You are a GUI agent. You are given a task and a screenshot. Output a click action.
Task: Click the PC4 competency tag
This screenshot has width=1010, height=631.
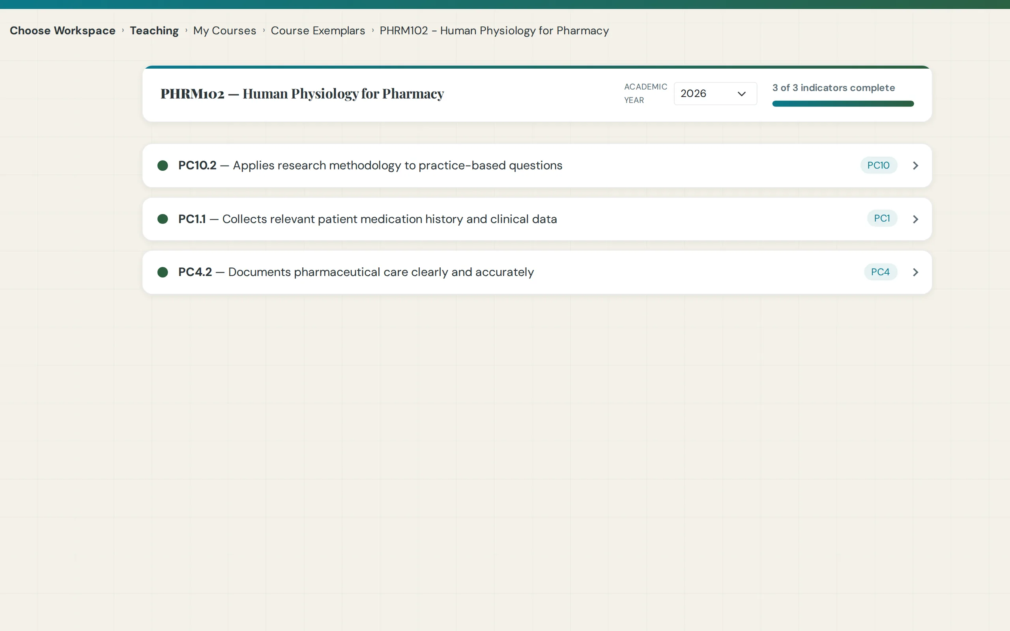coord(880,272)
